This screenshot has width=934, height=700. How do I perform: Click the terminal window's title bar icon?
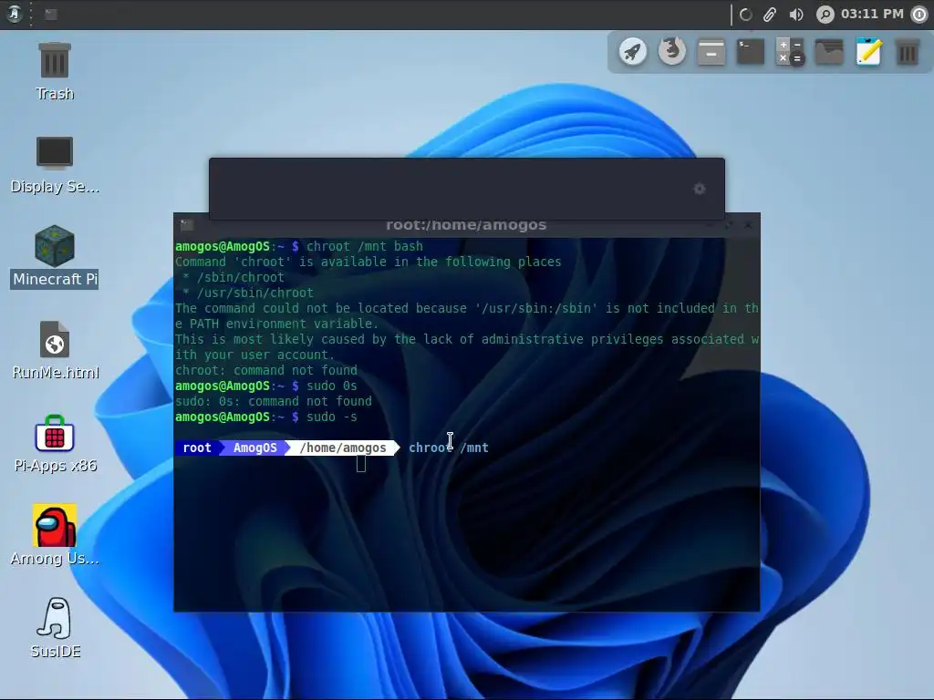(187, 225)
